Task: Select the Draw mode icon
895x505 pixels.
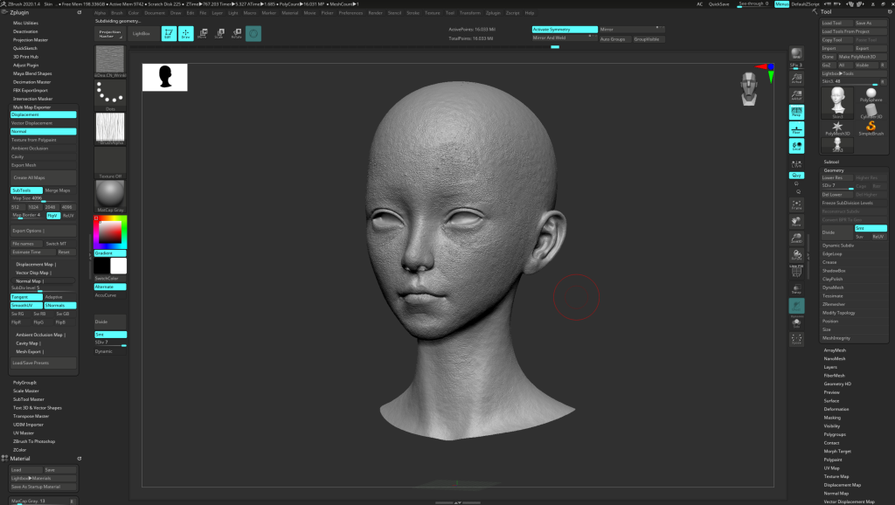Action: coord(185,34)
